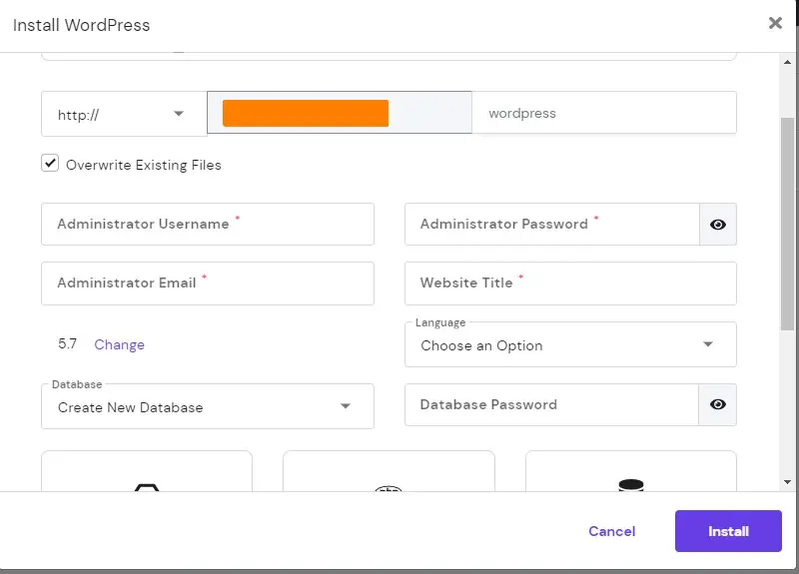
Task: Expand the Language Choose an Option dropdown
Action: 570,344
